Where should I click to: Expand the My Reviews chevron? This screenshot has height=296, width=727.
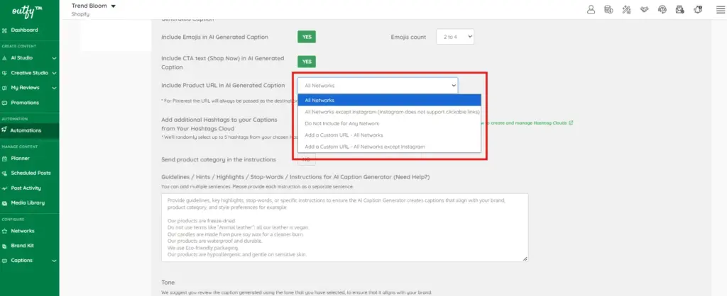pyautogui.click(x=54, y=88)
